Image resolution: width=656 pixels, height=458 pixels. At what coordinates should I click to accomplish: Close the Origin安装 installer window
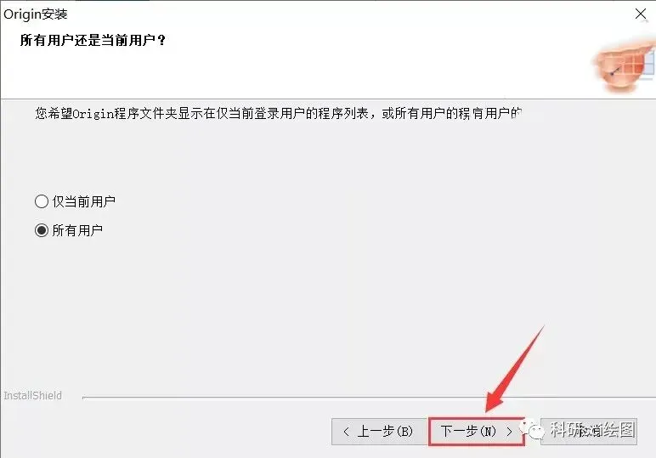tap(640, 14)
